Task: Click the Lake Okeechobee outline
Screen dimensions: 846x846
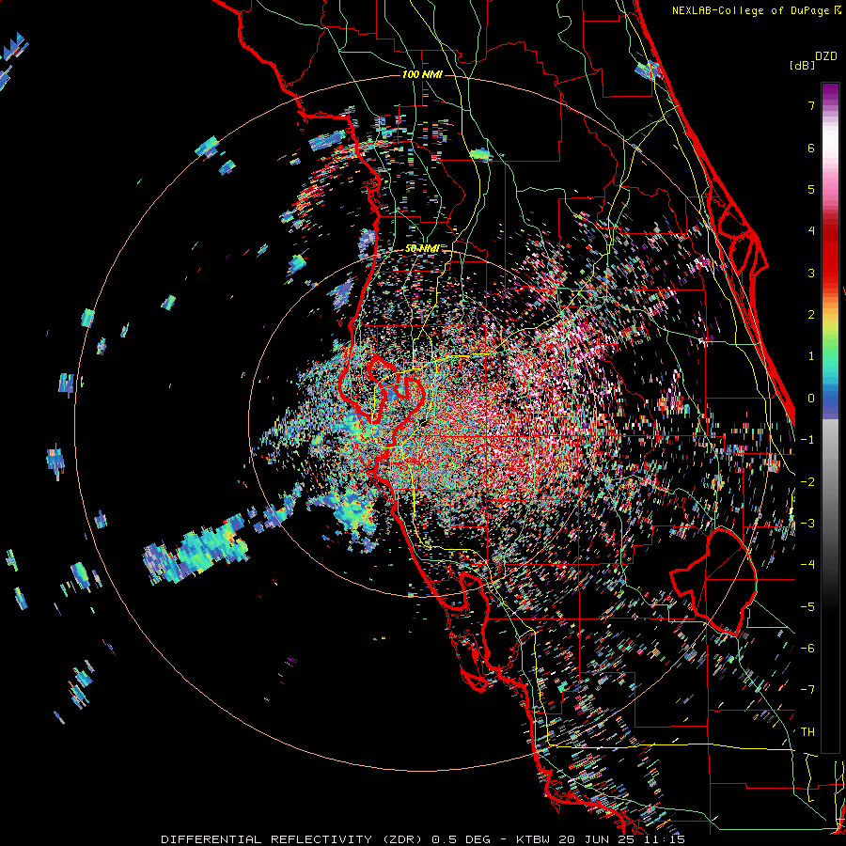Action: tap(713, 581)
